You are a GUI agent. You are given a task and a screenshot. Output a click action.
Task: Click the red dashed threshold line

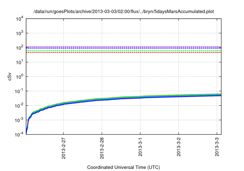coord(124,52)
